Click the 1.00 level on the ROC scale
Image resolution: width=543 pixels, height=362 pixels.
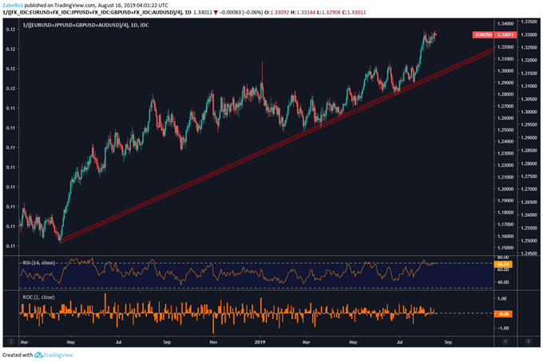click(501, 298)
